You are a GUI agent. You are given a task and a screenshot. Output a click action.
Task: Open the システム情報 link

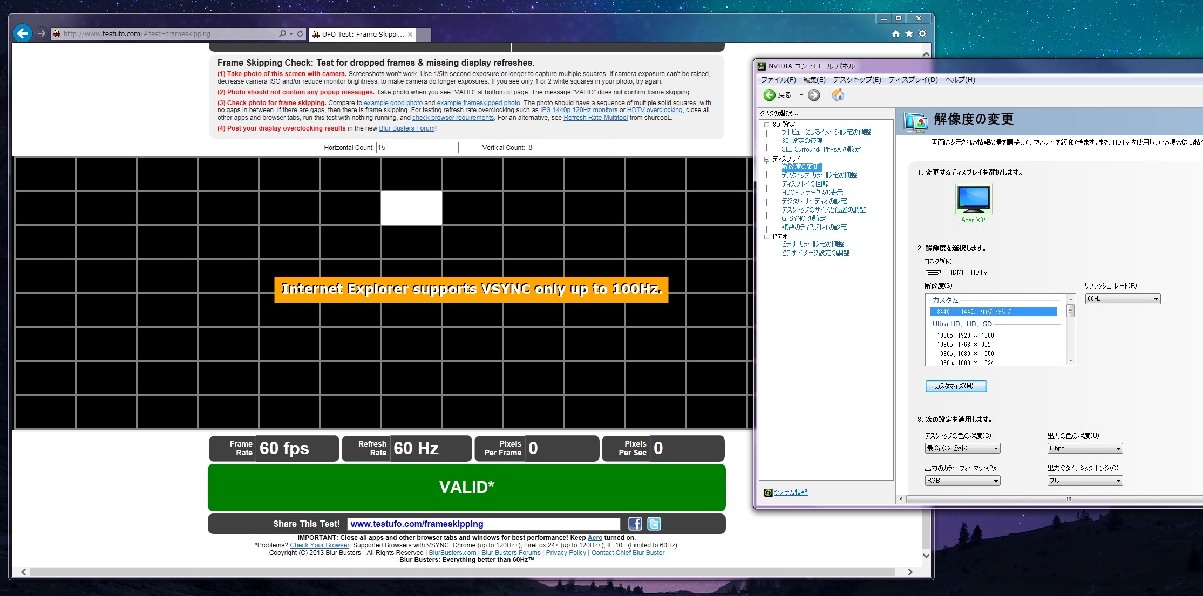pos(791,492)
